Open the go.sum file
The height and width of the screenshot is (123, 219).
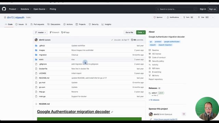[x=42, y=87]
